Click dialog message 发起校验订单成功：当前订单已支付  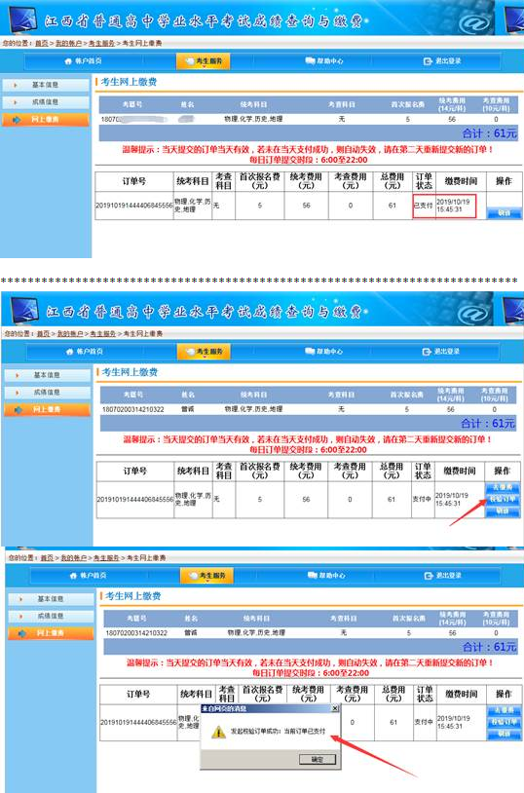[279, 732]
